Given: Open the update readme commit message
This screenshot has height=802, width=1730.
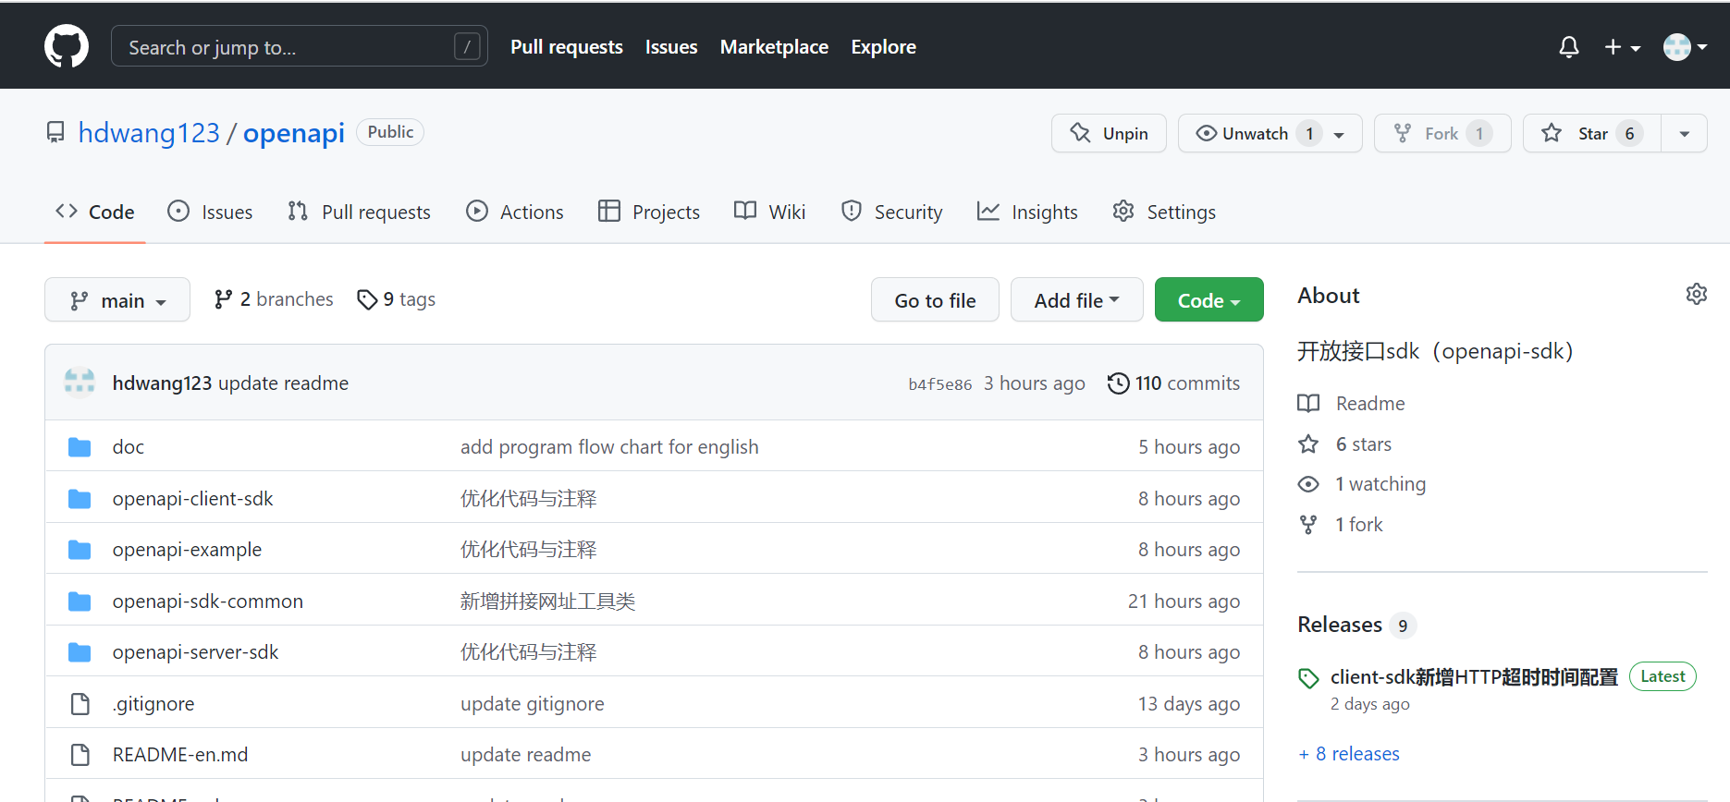Looking at the screenshot, I should (x=283, y=383).
